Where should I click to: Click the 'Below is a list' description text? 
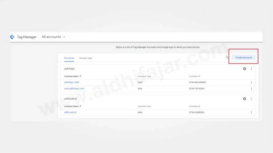[x=158, y=47]
